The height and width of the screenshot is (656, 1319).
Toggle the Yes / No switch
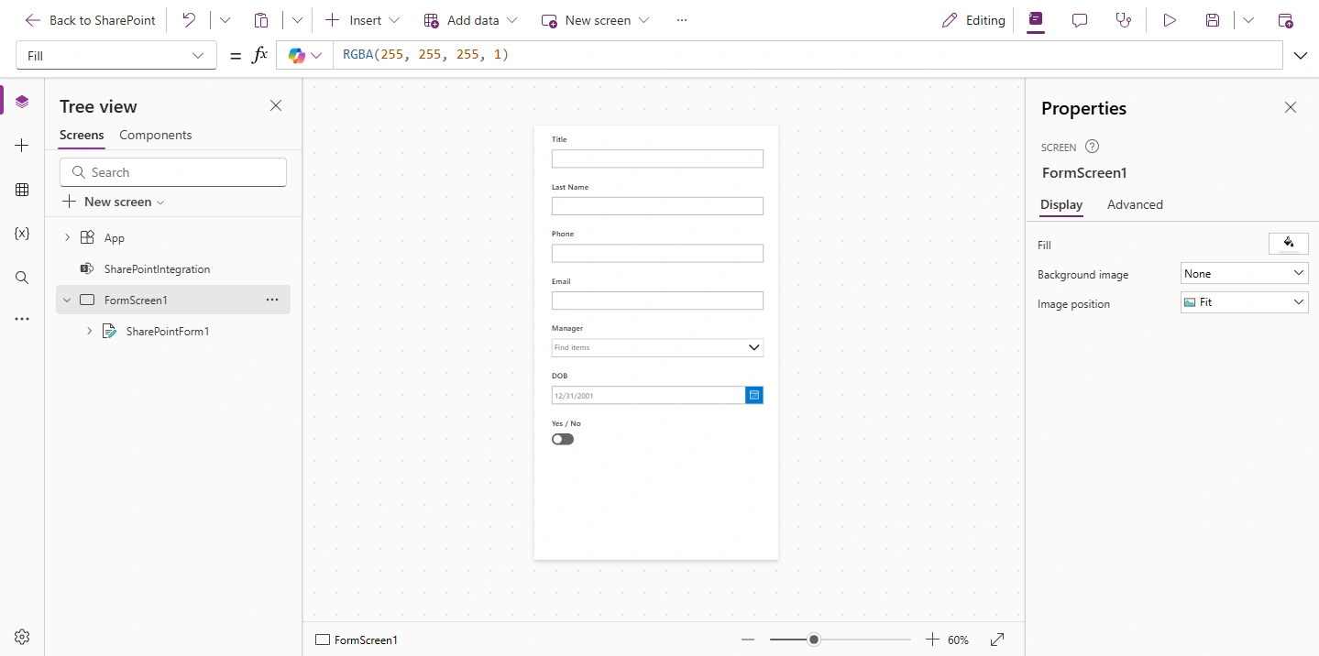(563, 439)
